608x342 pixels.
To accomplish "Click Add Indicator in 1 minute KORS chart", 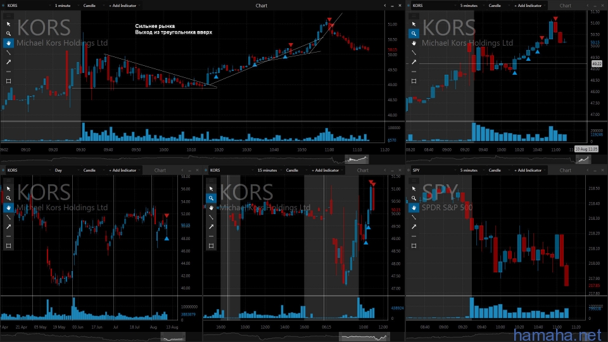I will click(123, 6).
